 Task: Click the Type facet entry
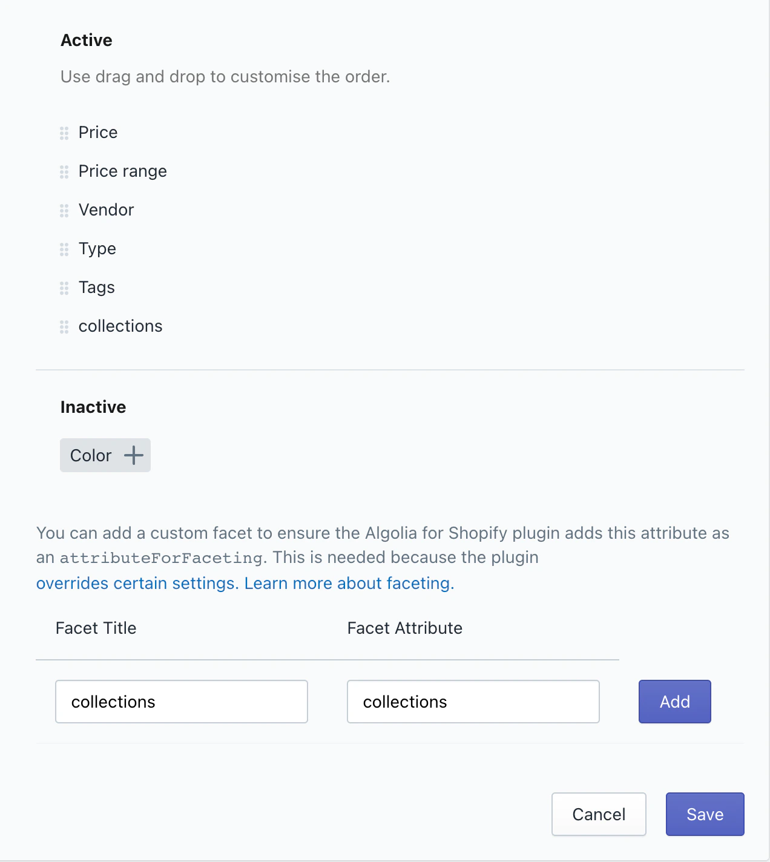tap(97, 249)
